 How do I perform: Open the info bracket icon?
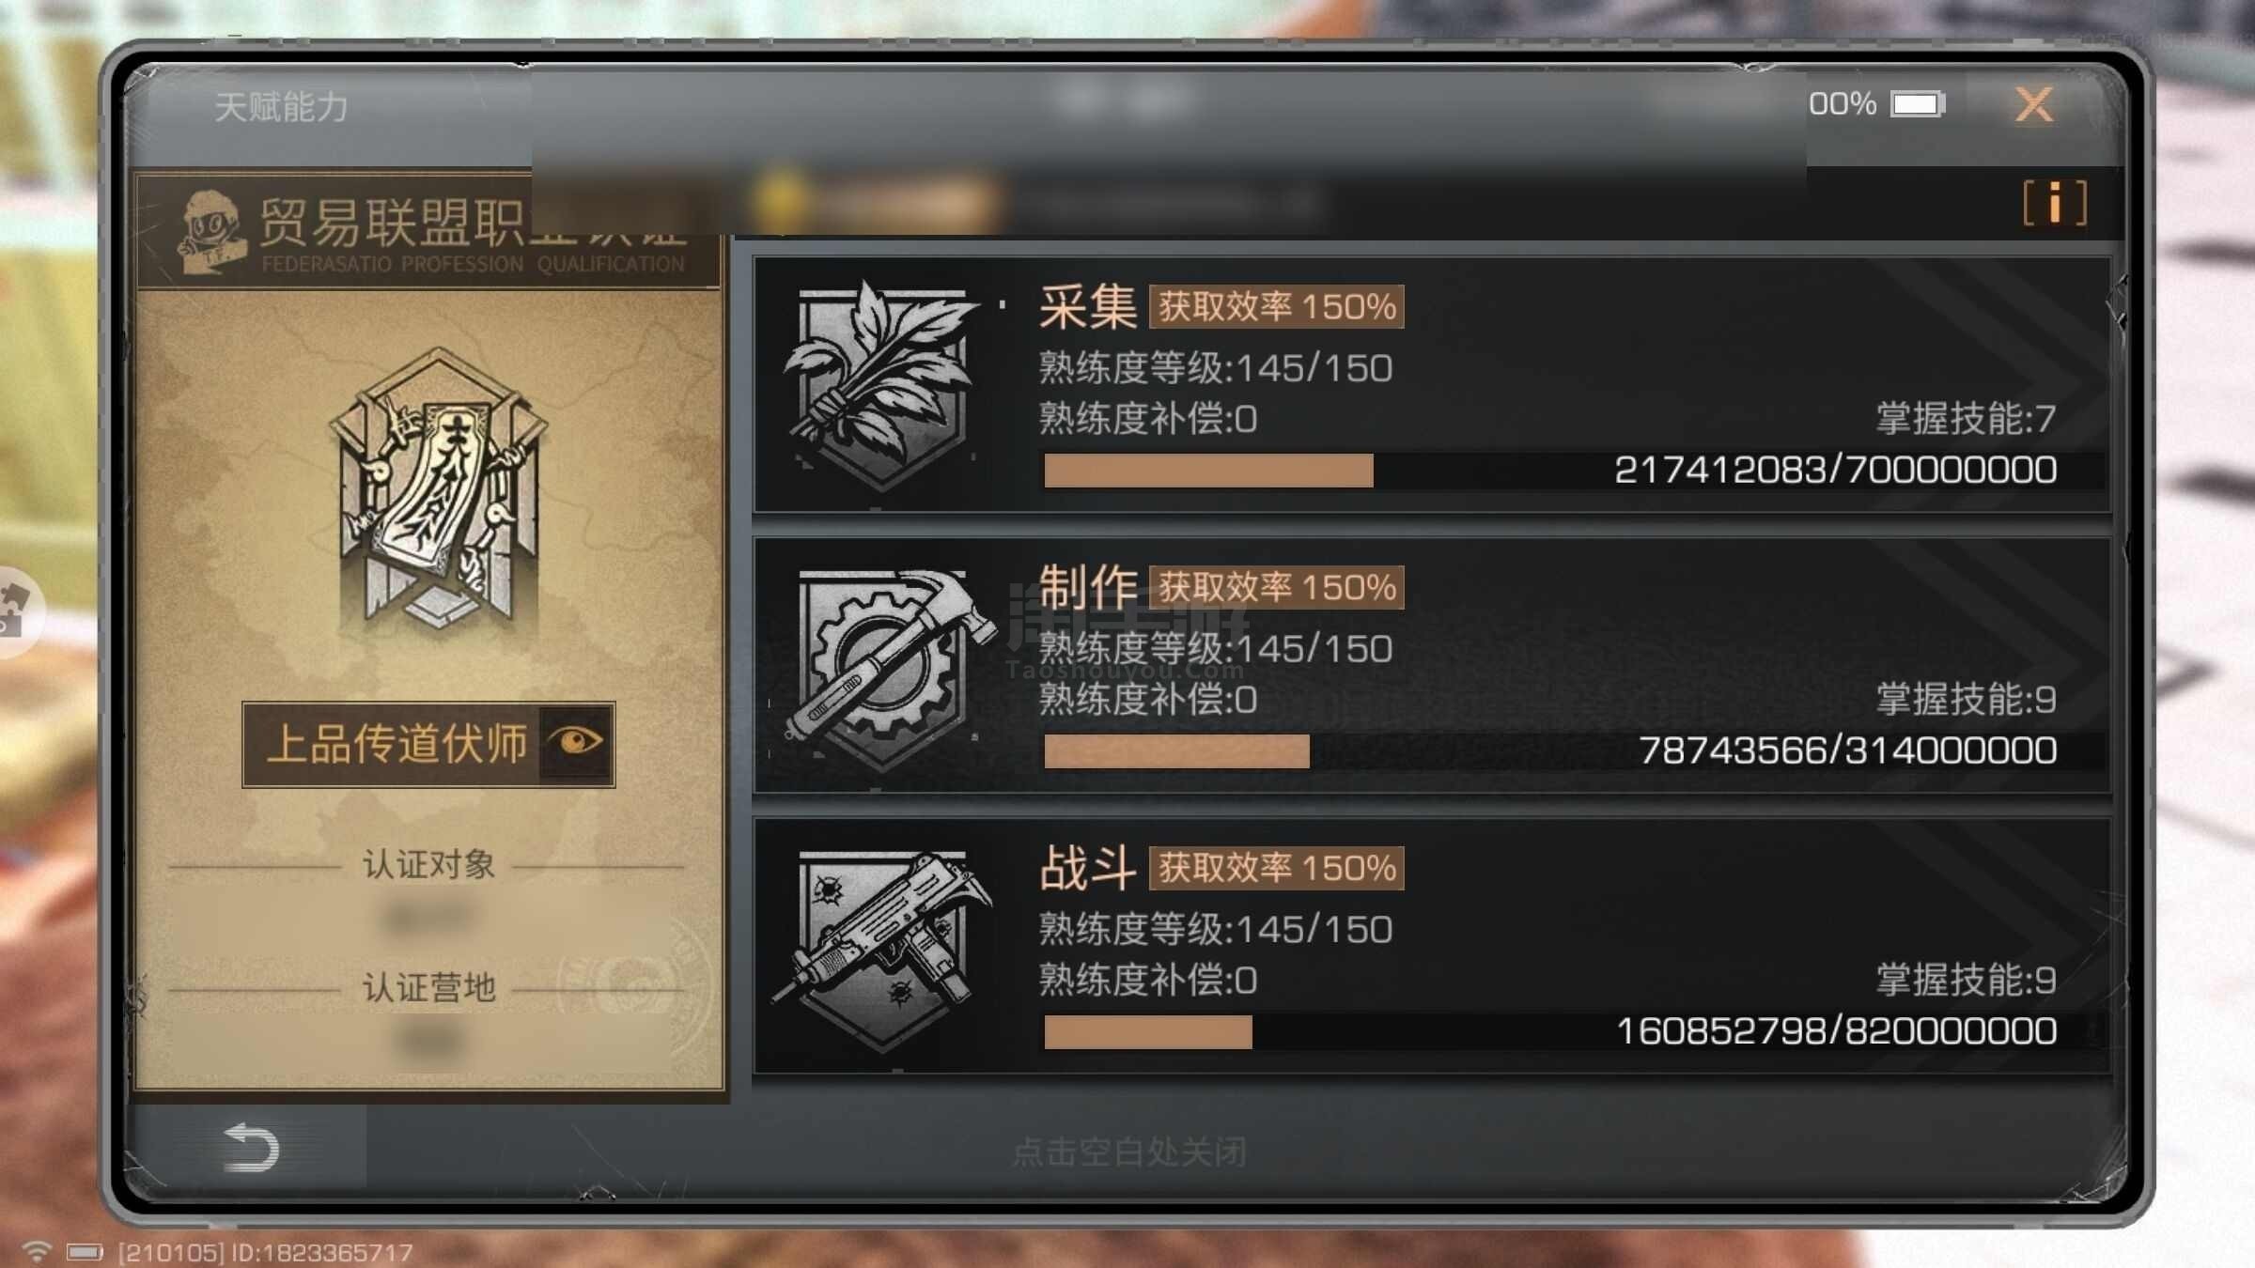click(x=2055, y=202)
